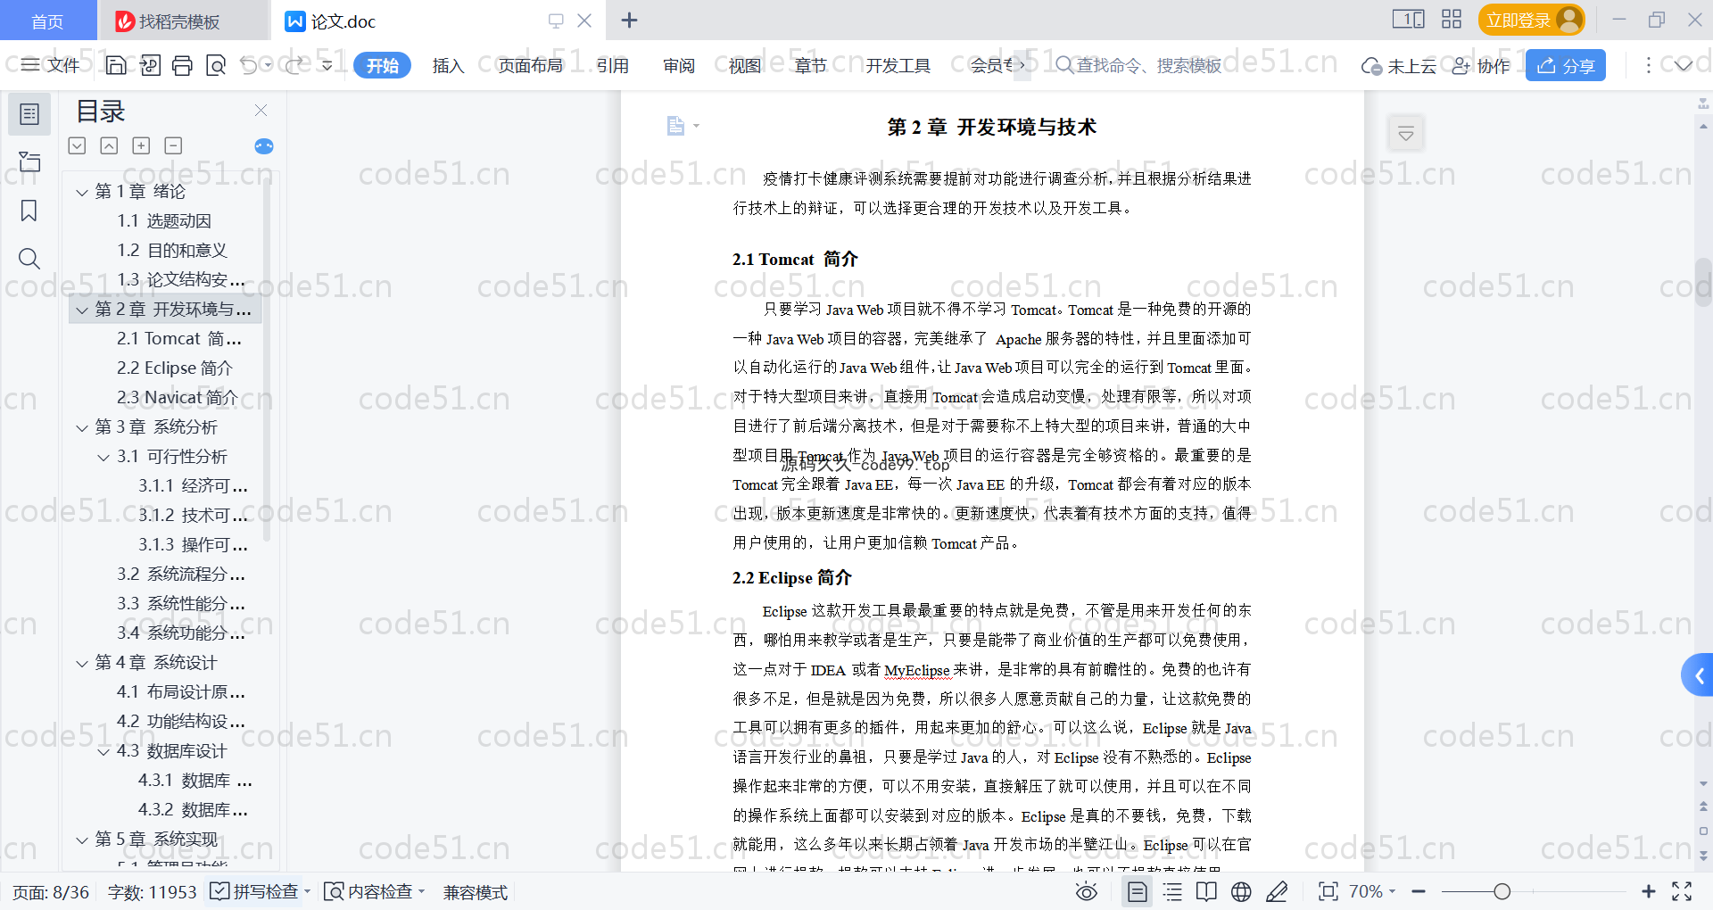Close the 目录 panel
Screen dimensions: 1713x910
[x=261, y=111]
